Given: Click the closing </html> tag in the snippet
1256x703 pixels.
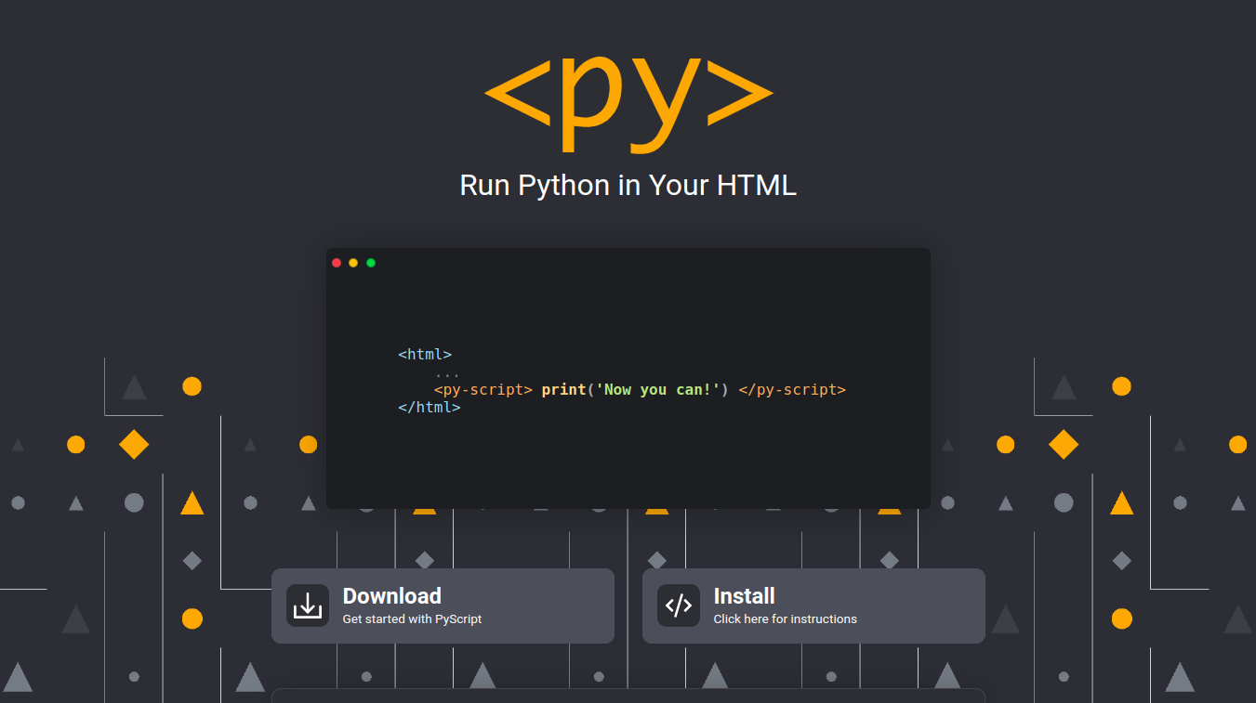Looking at the screenshot, I should click(429, 407).
